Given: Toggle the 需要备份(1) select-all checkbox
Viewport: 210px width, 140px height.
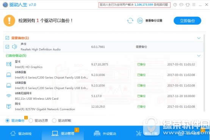Looking at the screenshot, I should (x=7, y=38).
